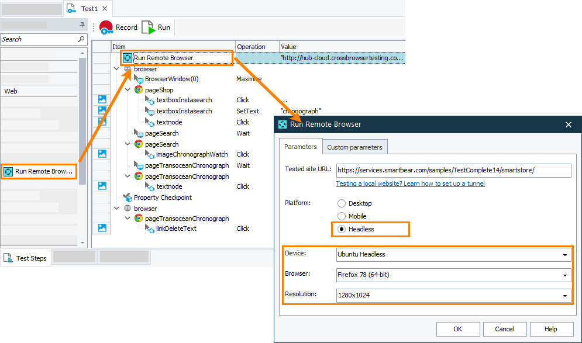This screenshot has height=343, width=582.
Task: Click the green Run icon
Action: (x=149, y=27)
